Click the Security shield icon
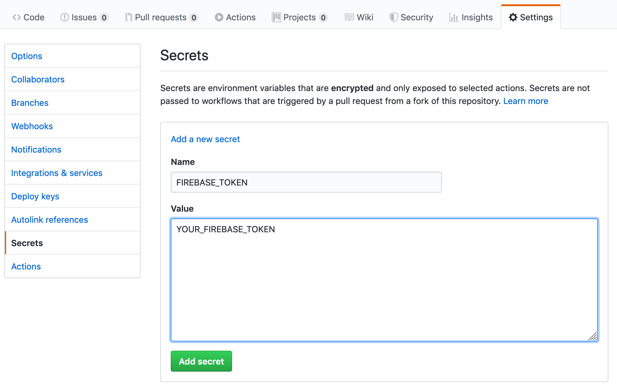Viewport: 617px width, 387px height. click(394, 17)
